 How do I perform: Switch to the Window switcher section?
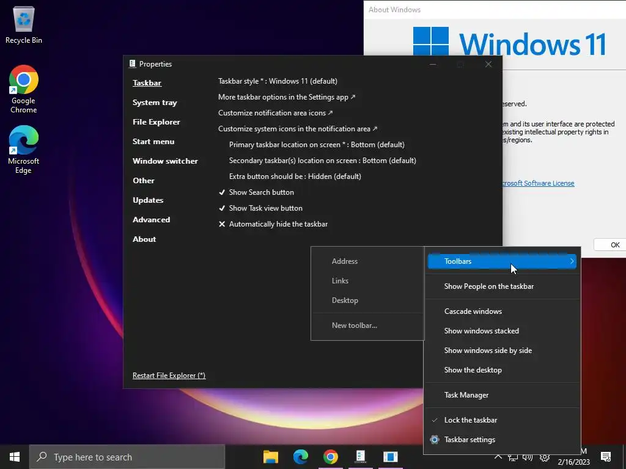(x=165, y=161)
